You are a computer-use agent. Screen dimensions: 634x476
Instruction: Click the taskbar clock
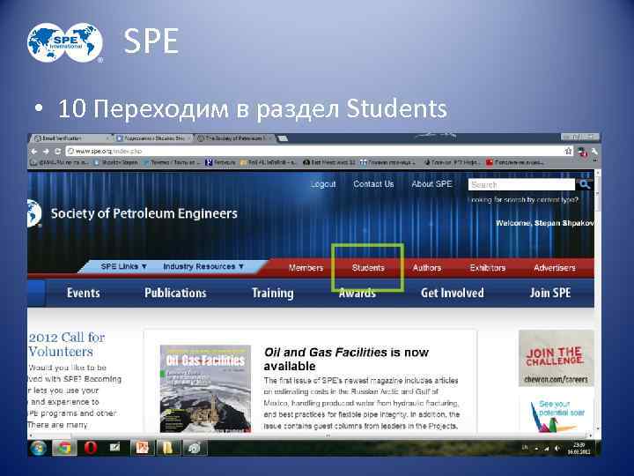[579, 448]
